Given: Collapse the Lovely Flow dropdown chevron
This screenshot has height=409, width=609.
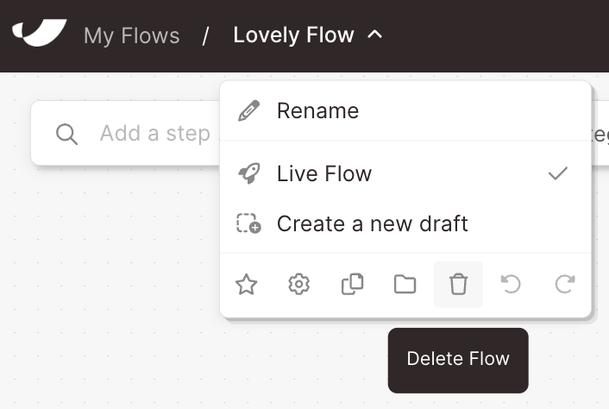Looking at the screenshot, I should [x=374, y=35].
